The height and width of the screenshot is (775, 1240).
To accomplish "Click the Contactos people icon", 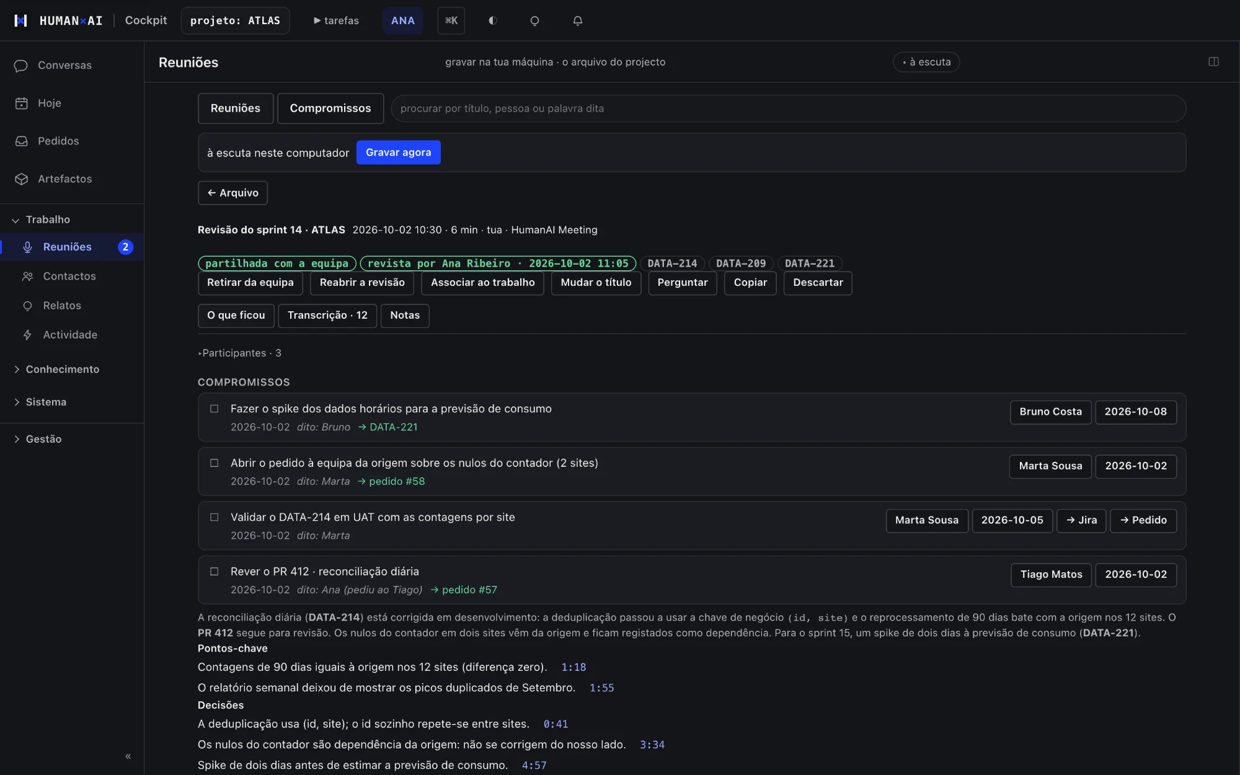I will (x=27, y=277).
